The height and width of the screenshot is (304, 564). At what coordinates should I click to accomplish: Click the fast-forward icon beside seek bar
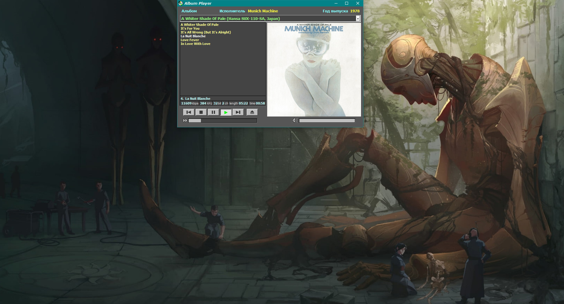(x=185, y=121)
